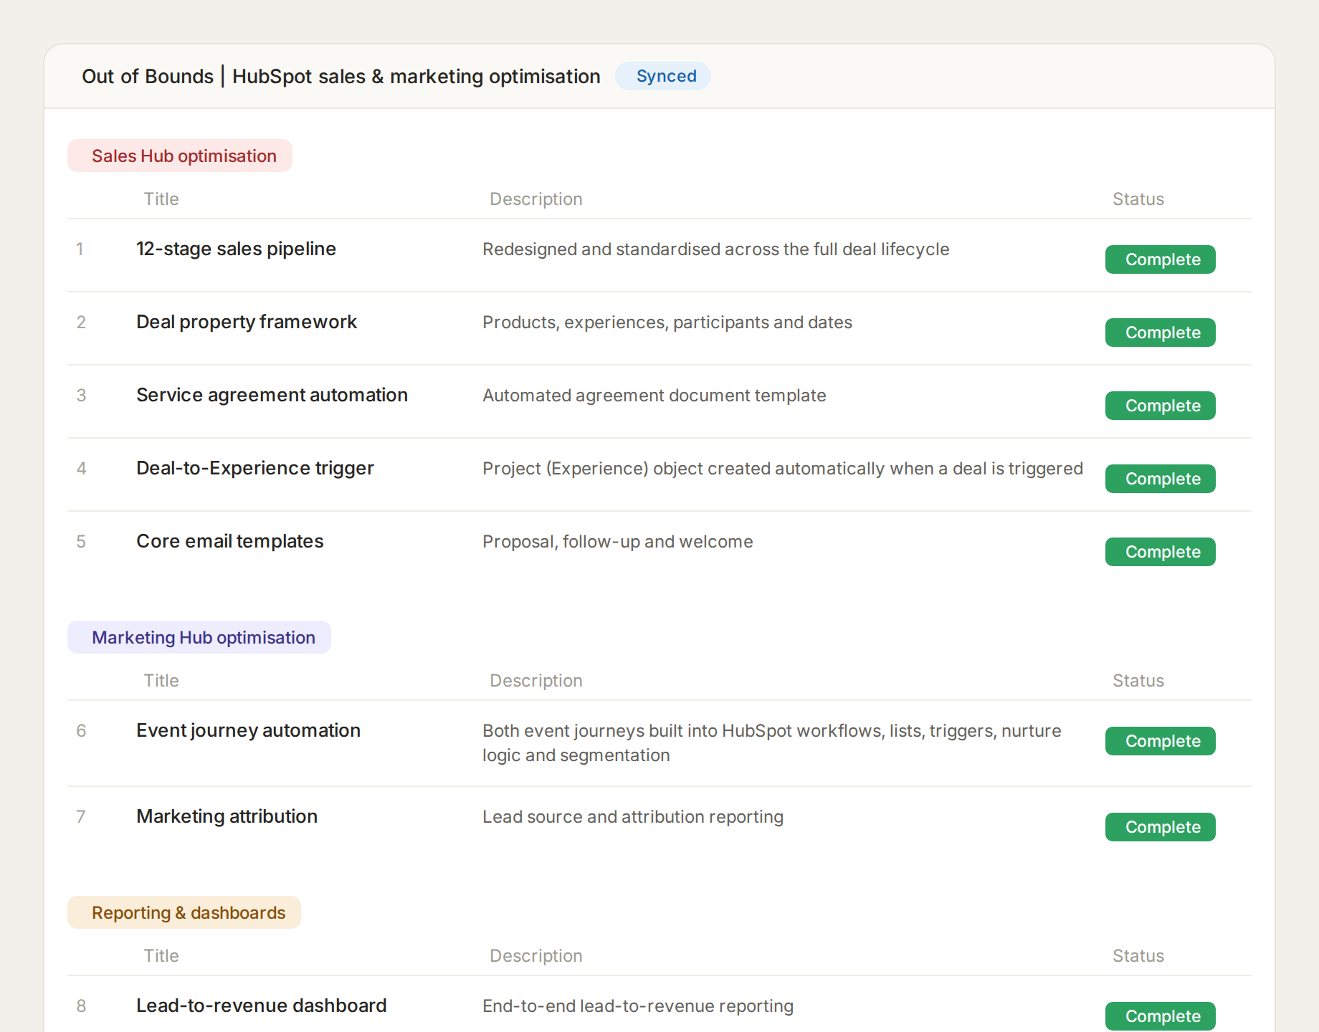The height and width of the screenshot is (1032, 1319).
Task: Click the Complete badge for Marketing attribution
Action: [x=1160, y=827]
